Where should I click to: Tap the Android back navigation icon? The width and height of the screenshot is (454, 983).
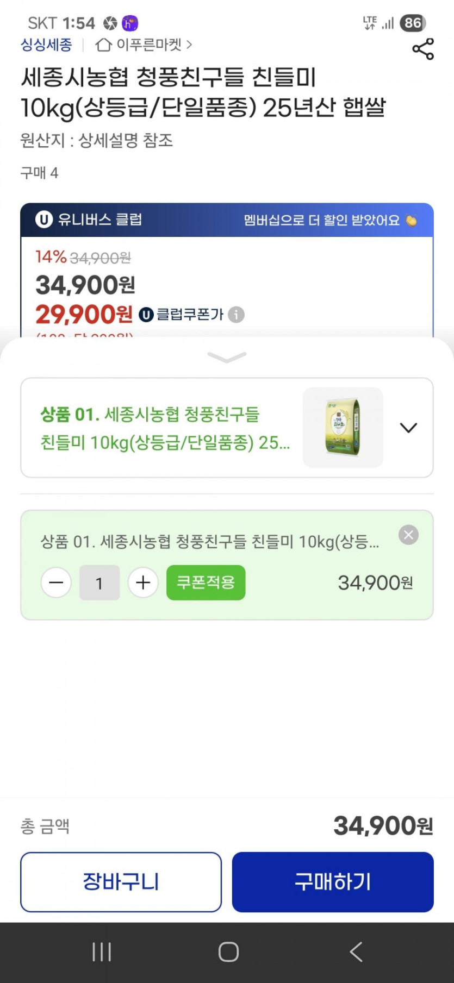click(356, 951)
